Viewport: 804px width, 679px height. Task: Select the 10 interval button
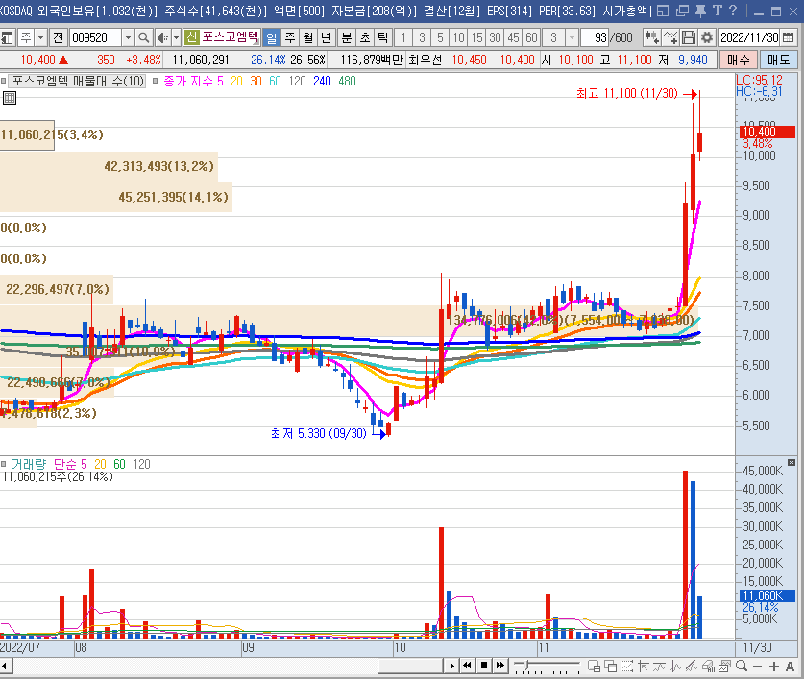[x=458, y=37]
